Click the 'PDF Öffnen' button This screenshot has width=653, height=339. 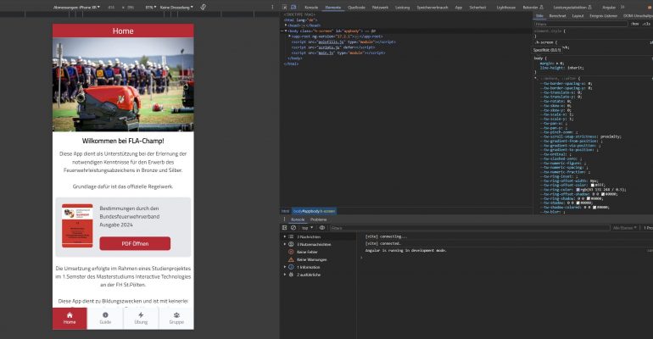click(x=135, y=243)
